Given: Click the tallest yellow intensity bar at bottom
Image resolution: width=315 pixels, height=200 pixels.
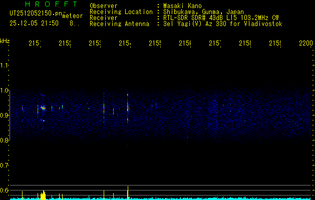Looking at the screenshot, I should click(128, 192).
